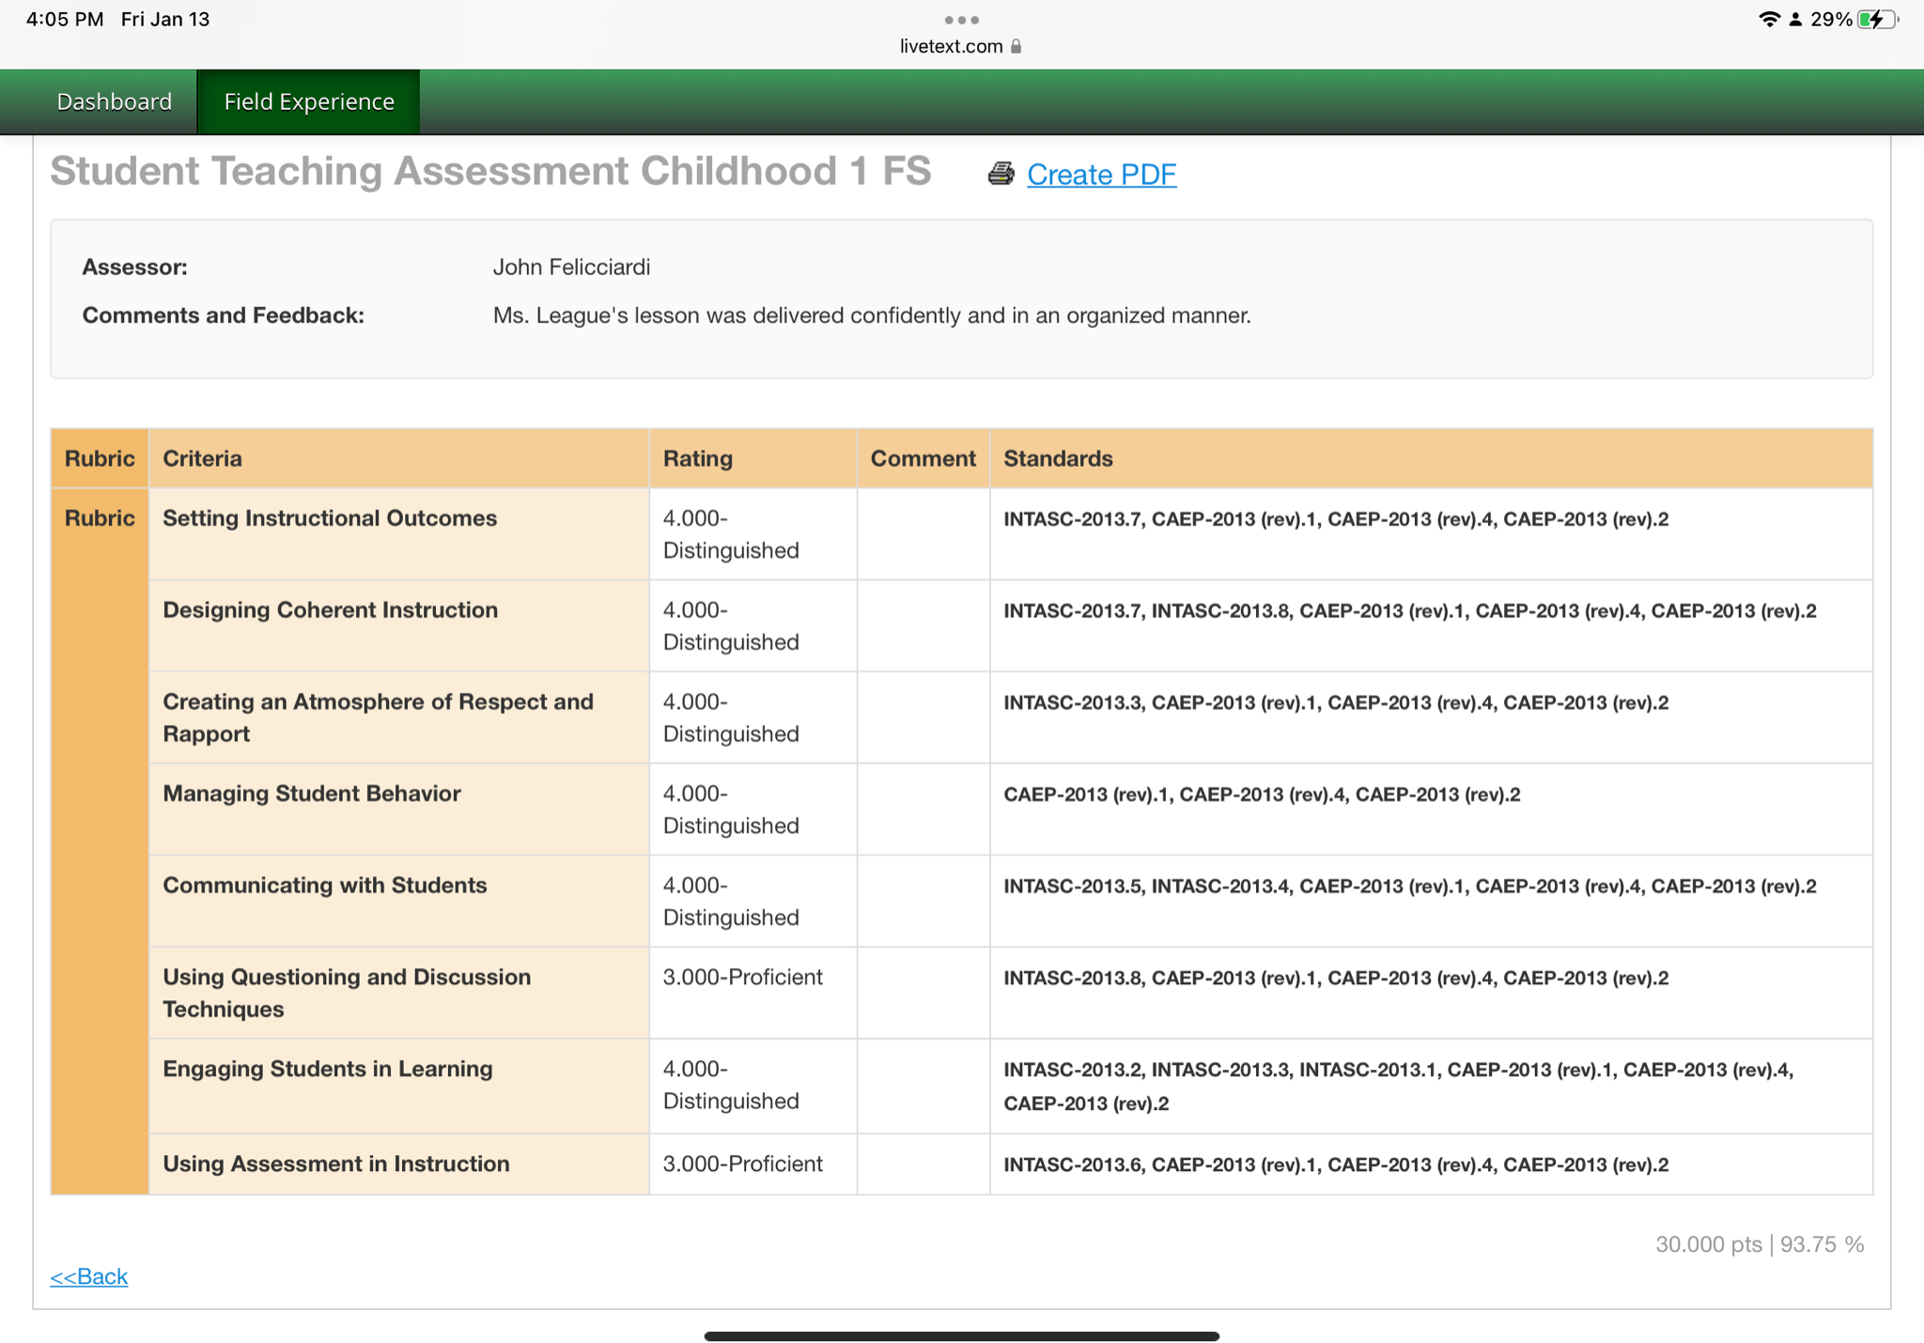This screenshot has width=1924, height=1343.
Task: Tap the Wi-Fi status icon
Action: (1769, 19)
